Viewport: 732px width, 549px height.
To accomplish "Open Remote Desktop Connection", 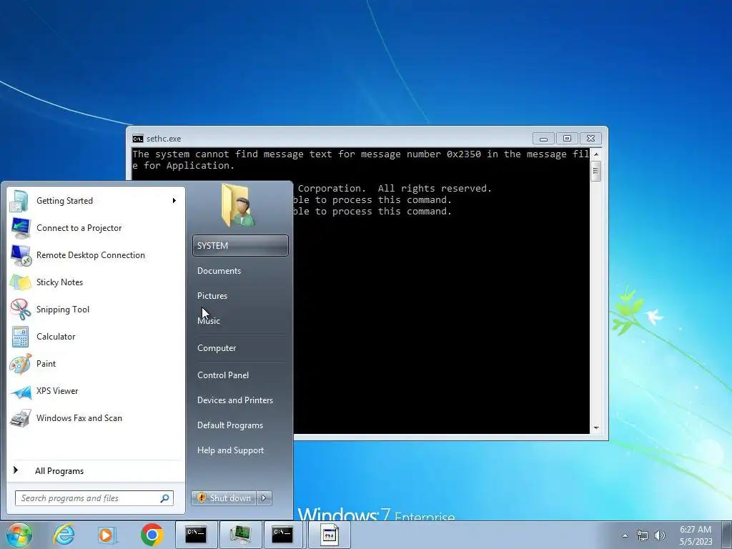I will [96, 255].
